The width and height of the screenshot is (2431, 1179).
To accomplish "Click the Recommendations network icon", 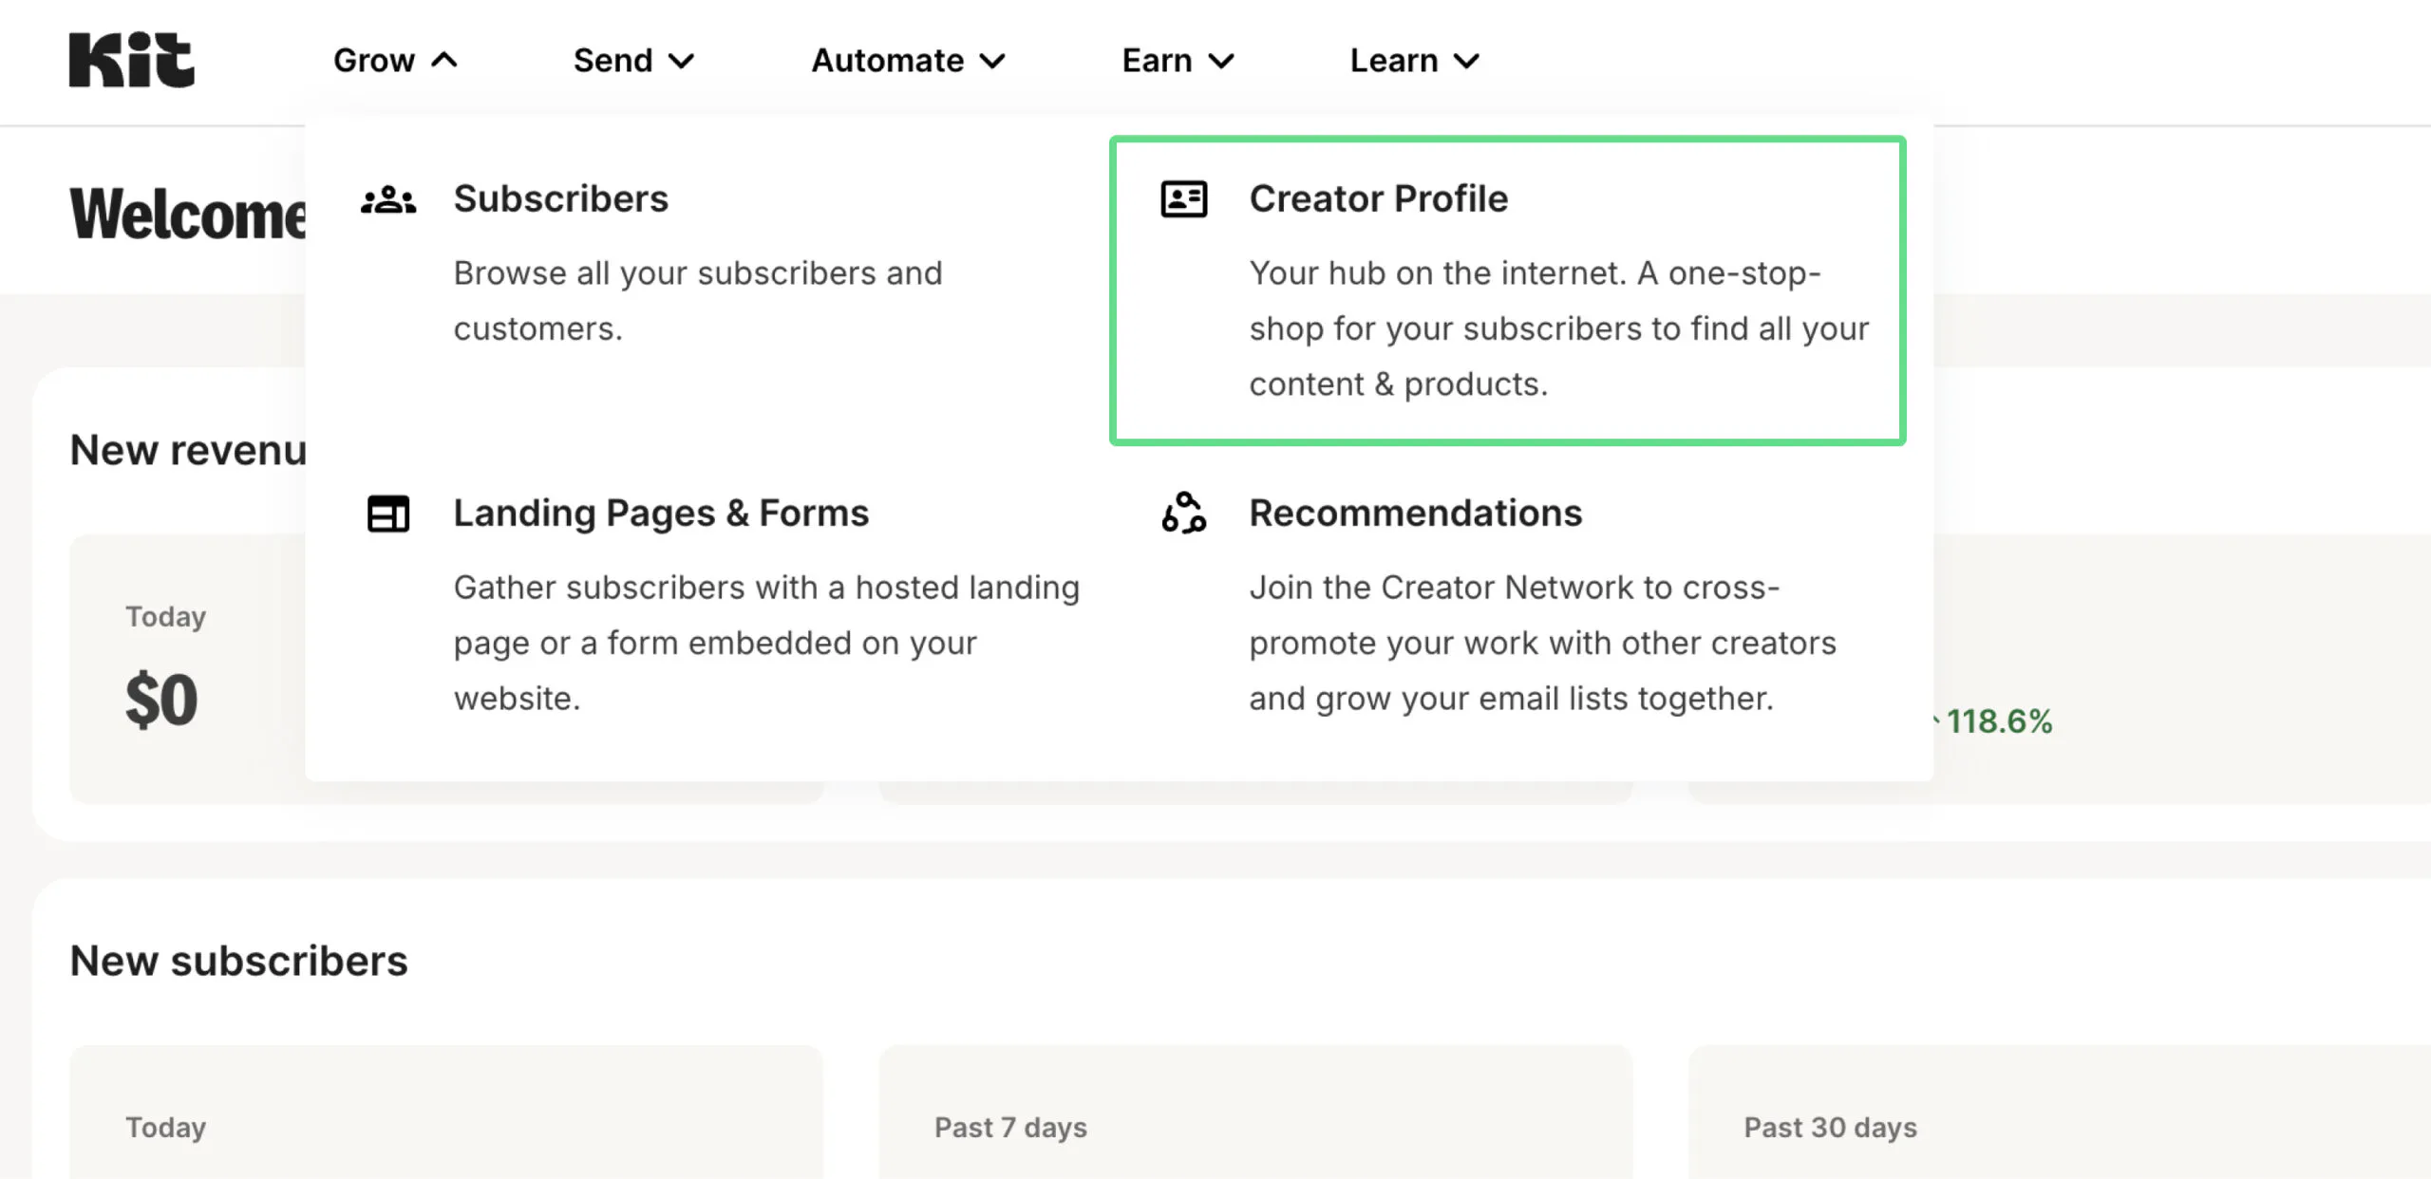I will (1183, 513).
